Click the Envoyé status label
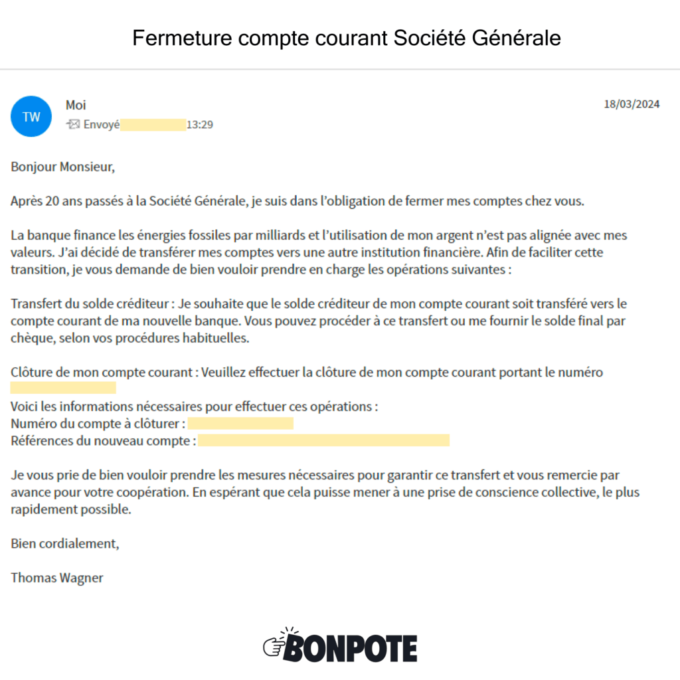This screenshot has height=680, width=680. [102, 124]
